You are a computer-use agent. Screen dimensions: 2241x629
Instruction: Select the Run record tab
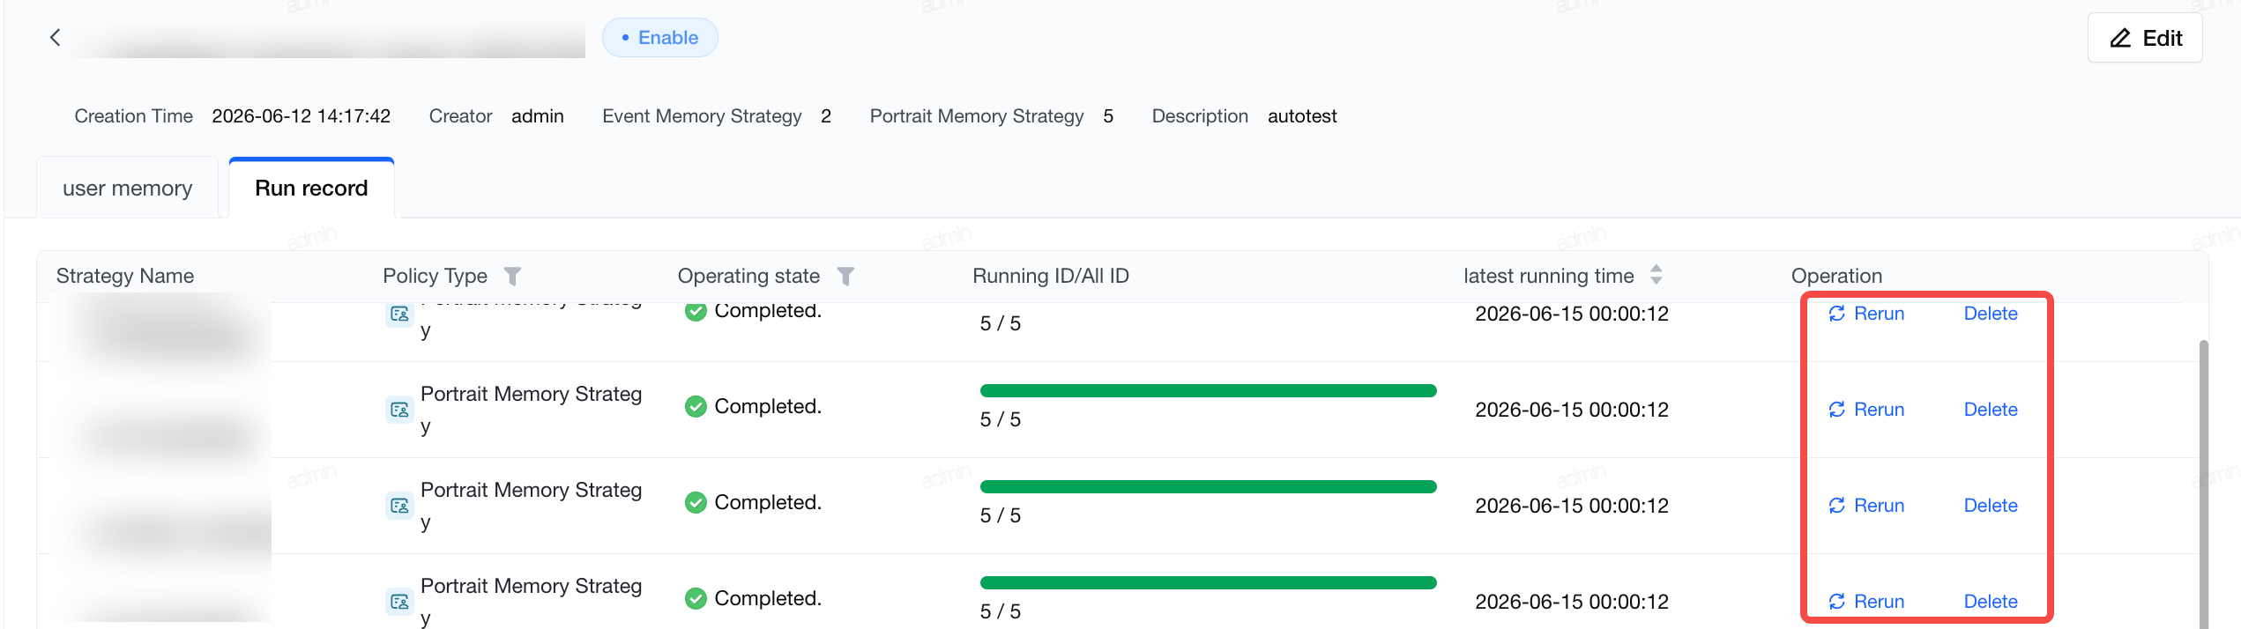click(311, 189)
